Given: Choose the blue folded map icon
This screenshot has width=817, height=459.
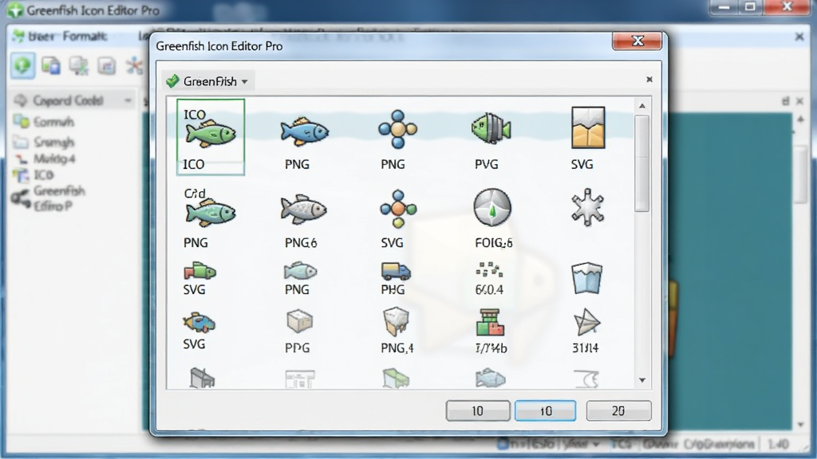Looking at the screenshot, I should pyautogui.click(x=586, y=278).
